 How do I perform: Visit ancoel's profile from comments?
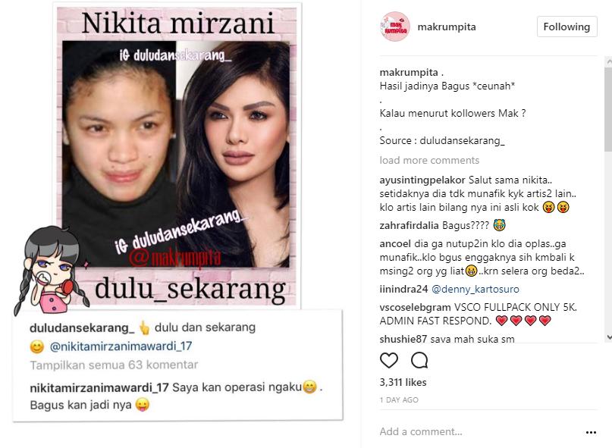click(395, 243)
